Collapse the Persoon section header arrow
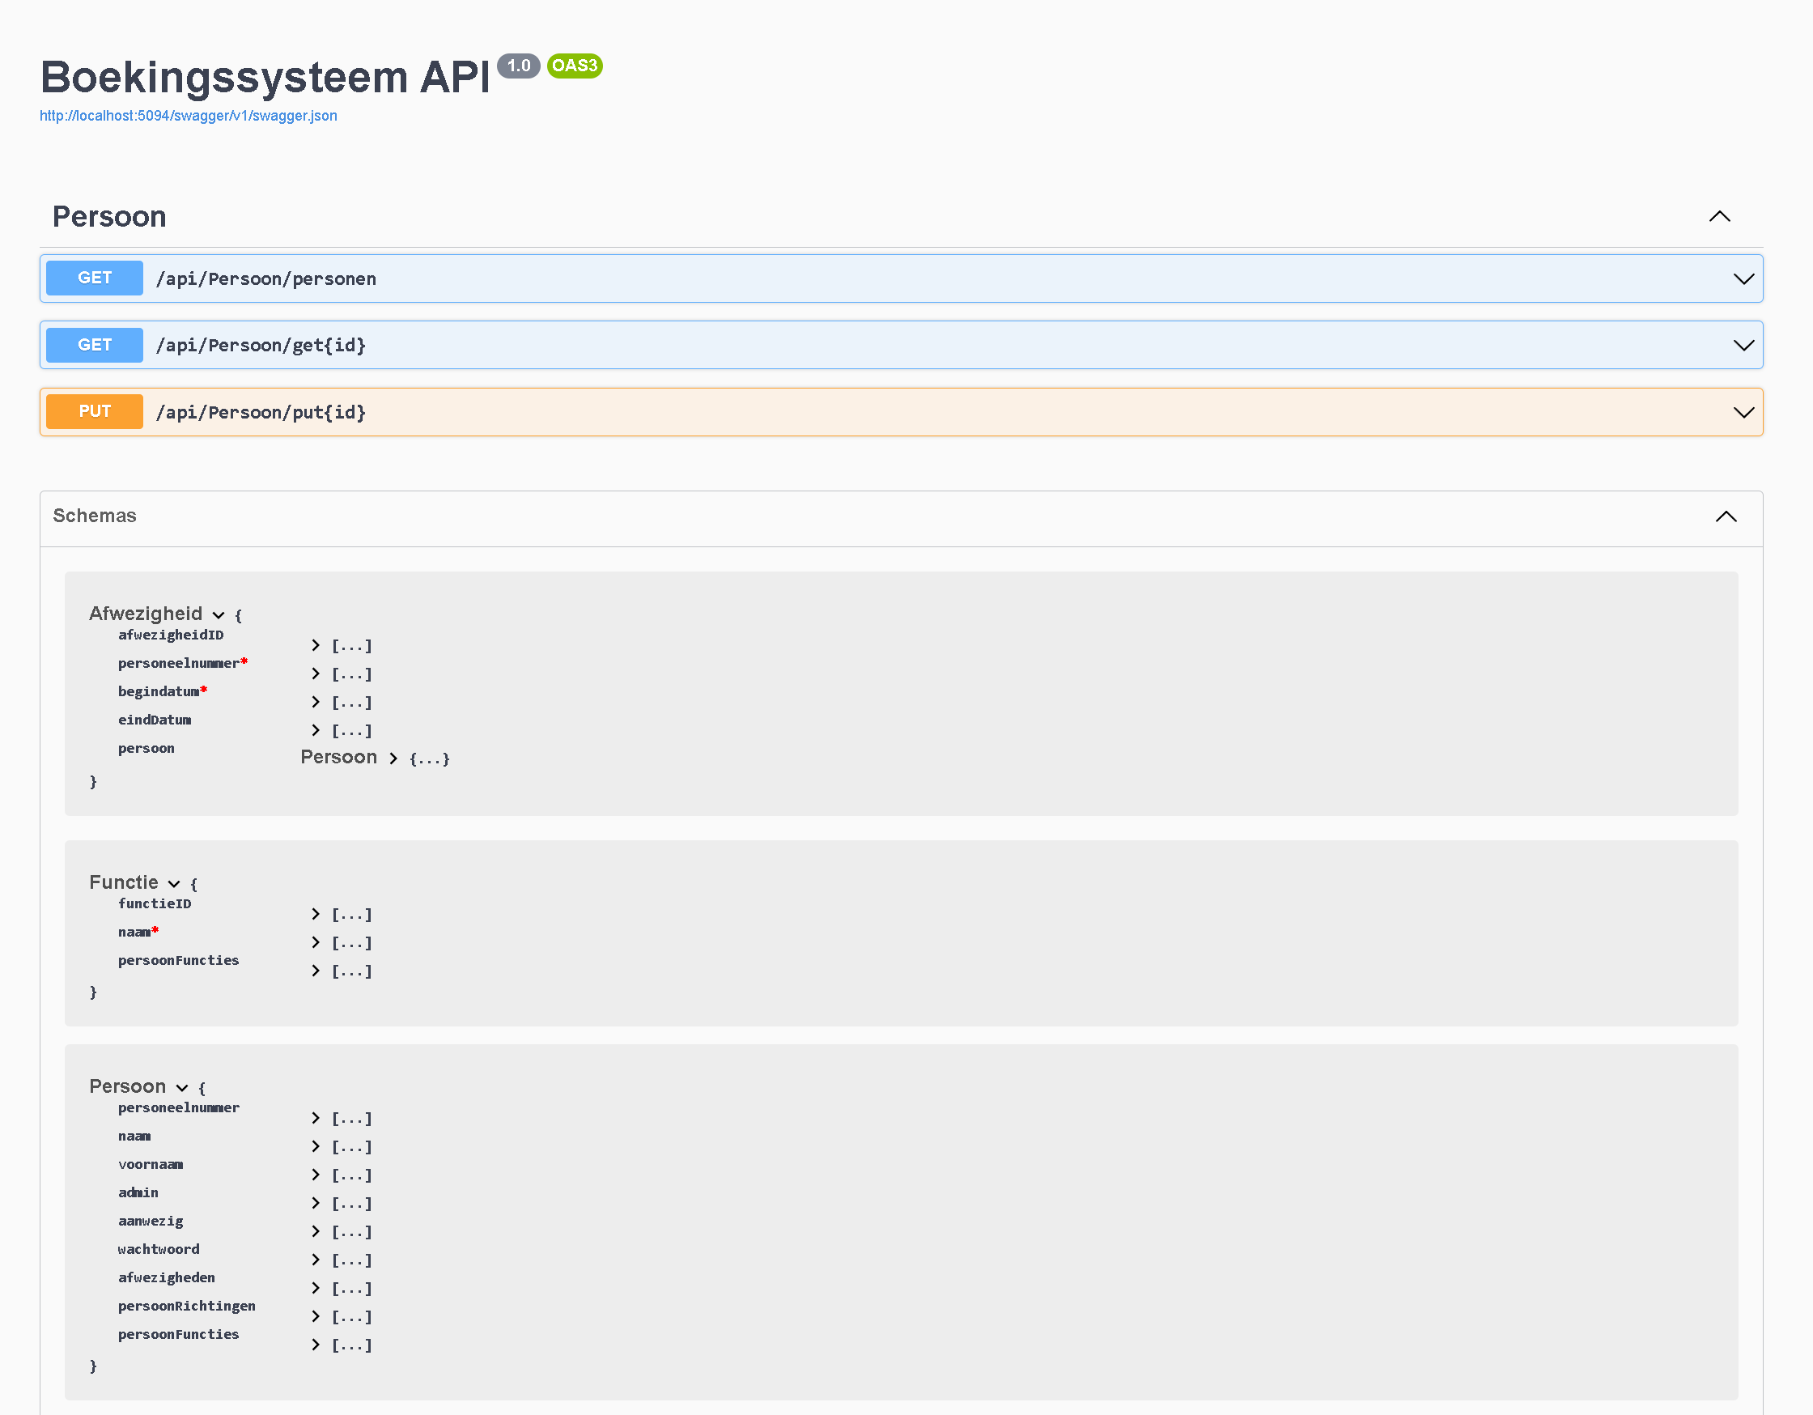This screenshot has height=1415, width=1813. (x=1718, y=217)
